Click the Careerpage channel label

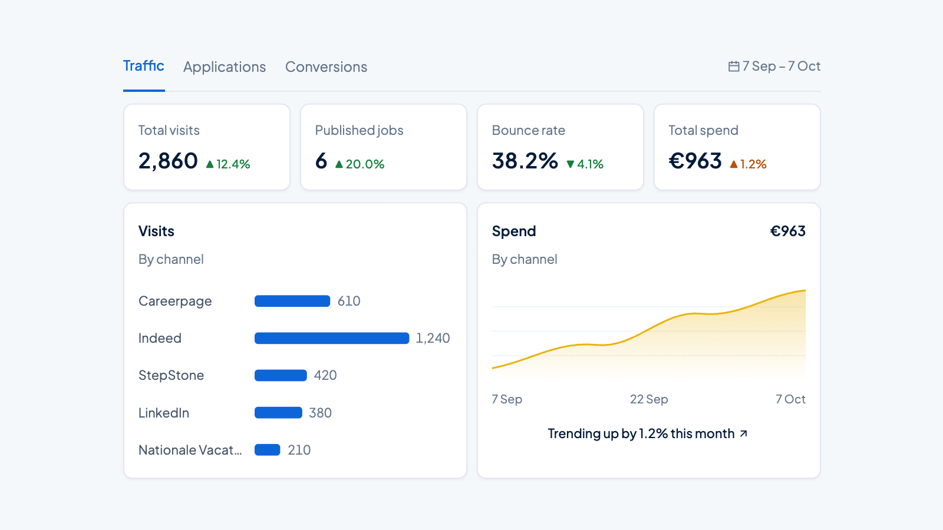click(175, 302)
